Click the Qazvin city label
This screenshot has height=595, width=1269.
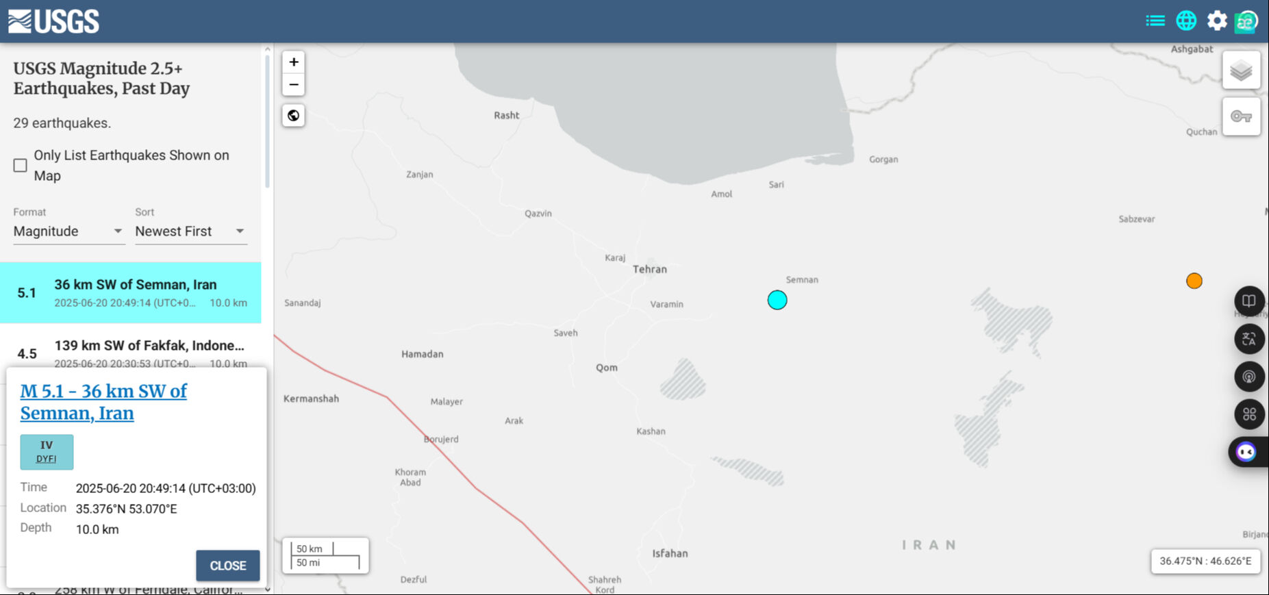click(538, 214)
